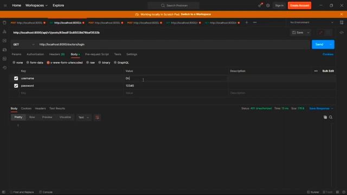This screenshot has width=347, height=195.
Task: Switch to the Tests tab
Action: [118, 54]
